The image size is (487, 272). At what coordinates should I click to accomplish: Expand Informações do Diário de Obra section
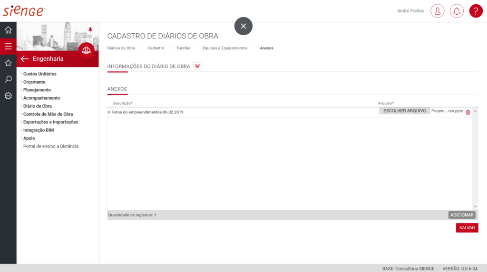pyautogui.click(x=197, y=66)
